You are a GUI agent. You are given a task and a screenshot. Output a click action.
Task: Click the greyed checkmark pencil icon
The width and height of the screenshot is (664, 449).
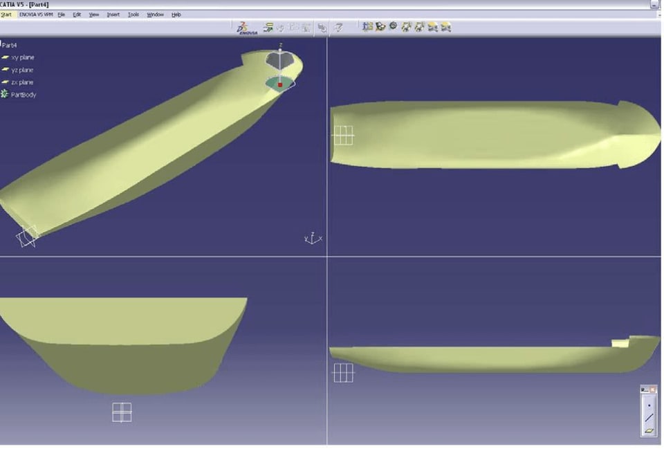coord(338,28)
